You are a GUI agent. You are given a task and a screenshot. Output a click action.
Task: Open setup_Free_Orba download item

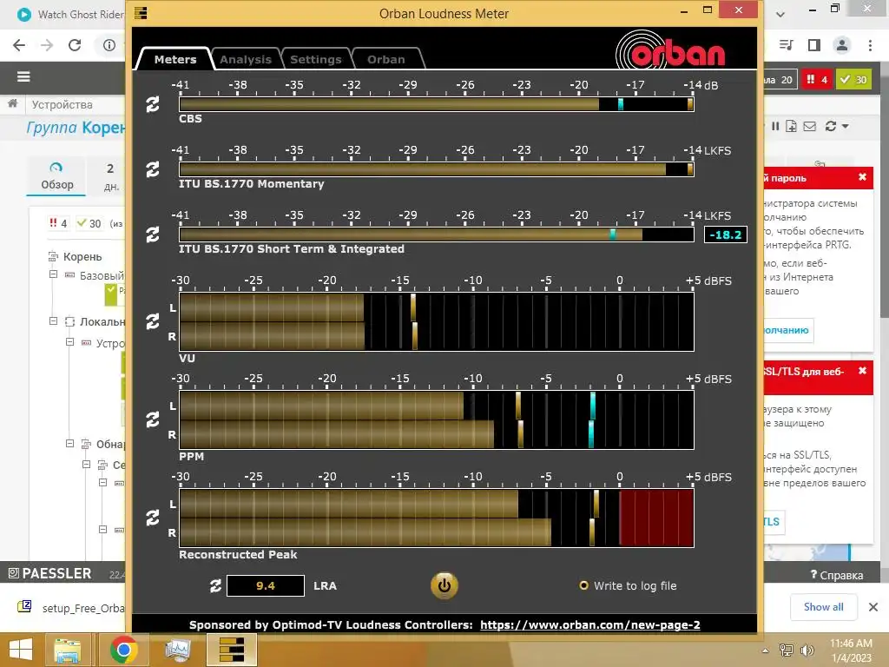(x=69, y=607)
